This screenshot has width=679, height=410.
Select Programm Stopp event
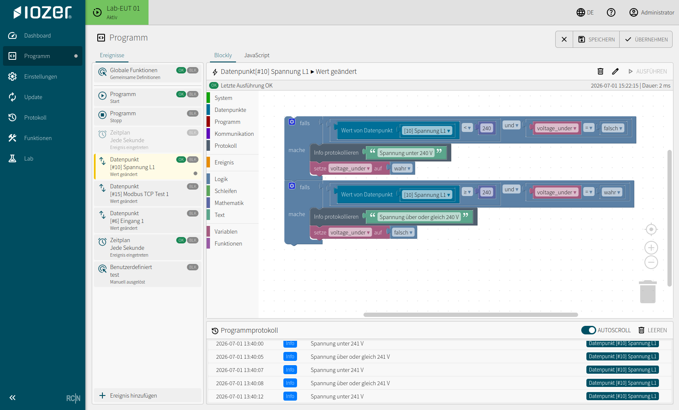pos(148,116)
